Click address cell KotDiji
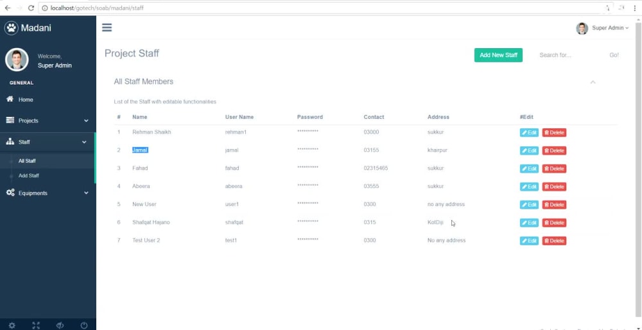642x330 pixels. pyautogui.click(x=435, y=222)
